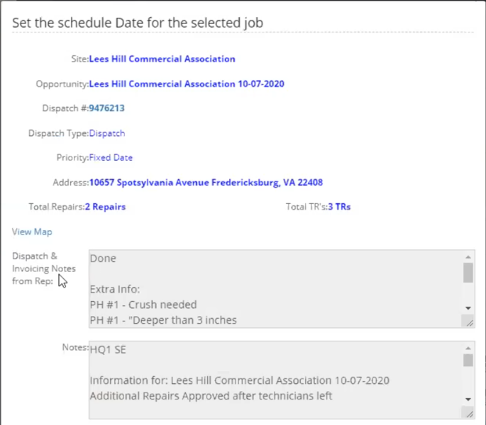Viewport: 486px width, 425px height.
Task: Open the 3 TRs link
Action: pyautogui.click(x=339, y=207)
